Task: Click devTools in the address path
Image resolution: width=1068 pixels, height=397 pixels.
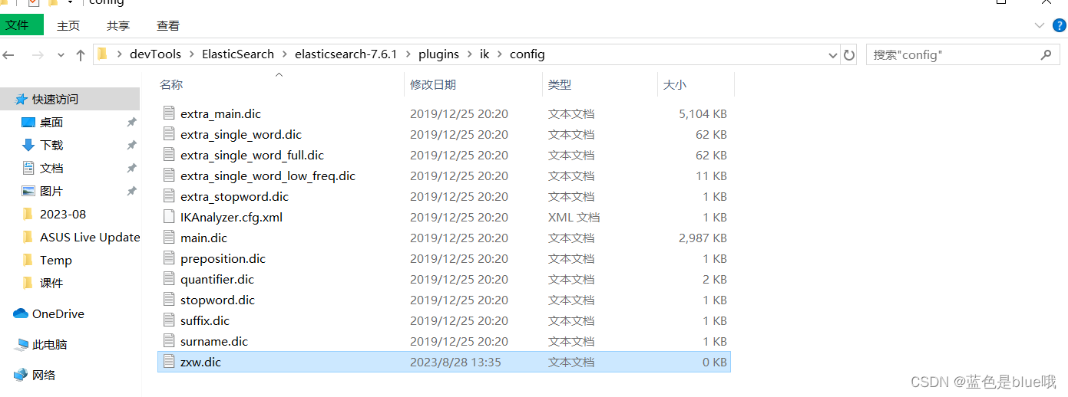Action: (156, 54)
